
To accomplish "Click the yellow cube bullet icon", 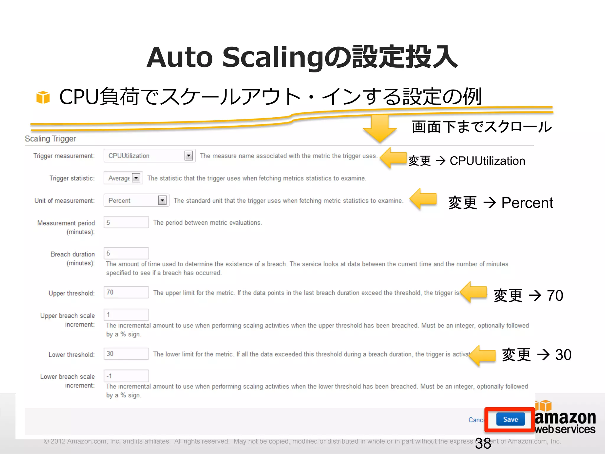I will [43, 97].
